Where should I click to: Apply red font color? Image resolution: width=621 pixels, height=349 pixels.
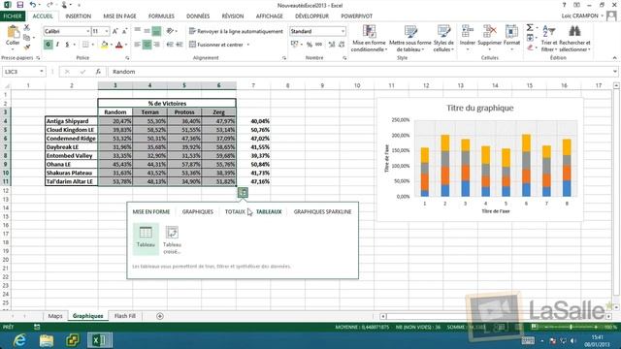119,45
